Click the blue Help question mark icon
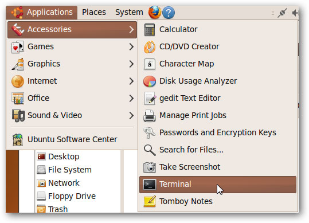The image size is (309, 223). click(x=169, y=13)
